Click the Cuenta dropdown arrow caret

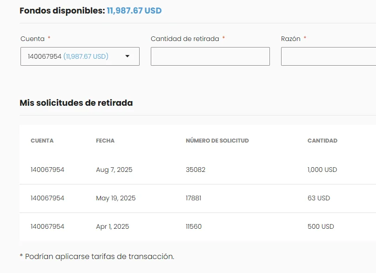tap(128, 56)
